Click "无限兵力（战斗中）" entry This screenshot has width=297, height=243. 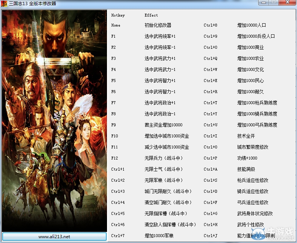coord(164,158)
